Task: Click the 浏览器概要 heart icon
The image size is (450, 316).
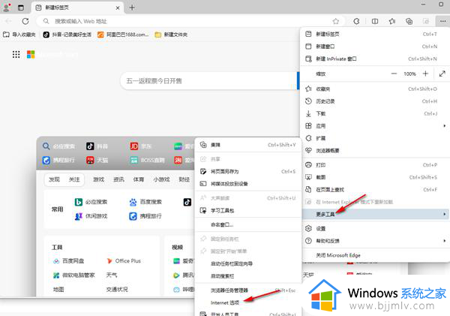Action: [308, 150]
